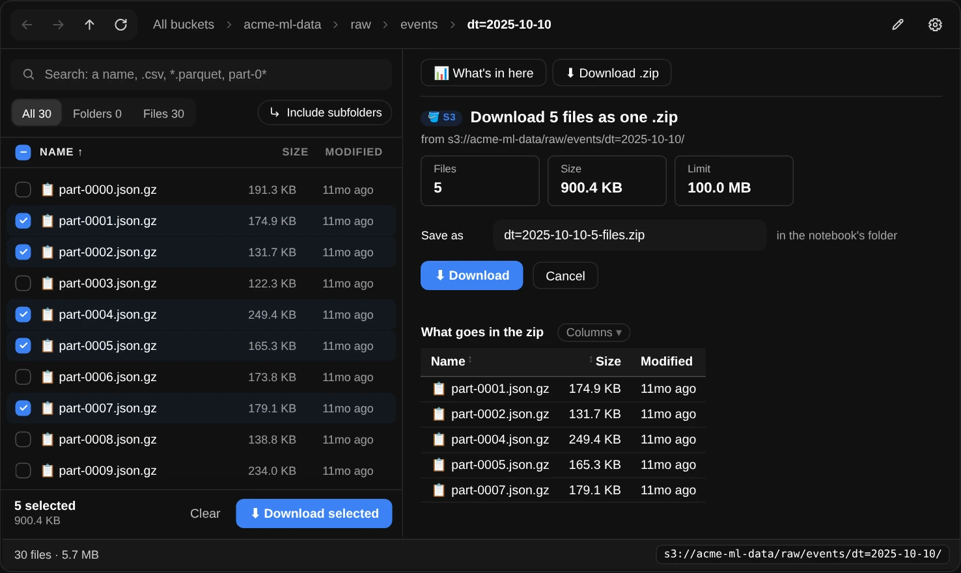Go to acme-ml-data in breadcrumb
Image resolution: width=961 pixels, height=573 pixels.
tap(283, 25)
